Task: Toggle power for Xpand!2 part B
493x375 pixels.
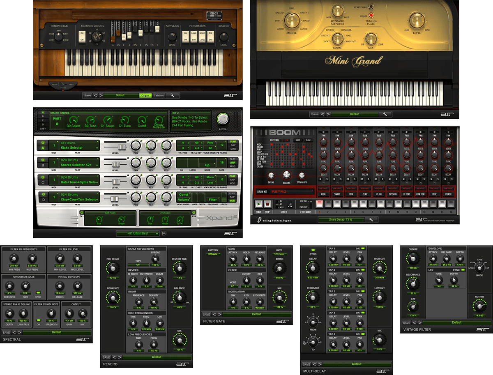Action: [42, 160]
